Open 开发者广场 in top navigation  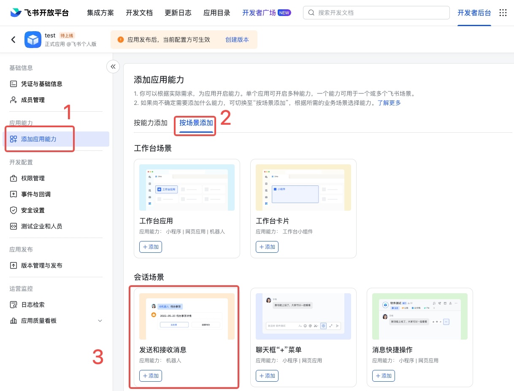[x=259, y=13]
